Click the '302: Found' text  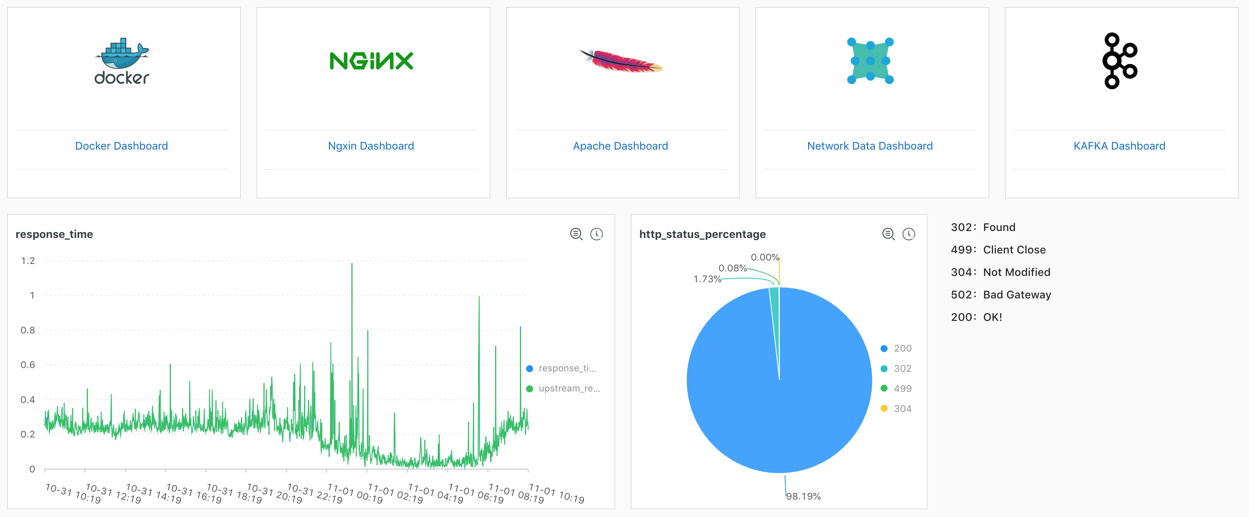point(983,227)
